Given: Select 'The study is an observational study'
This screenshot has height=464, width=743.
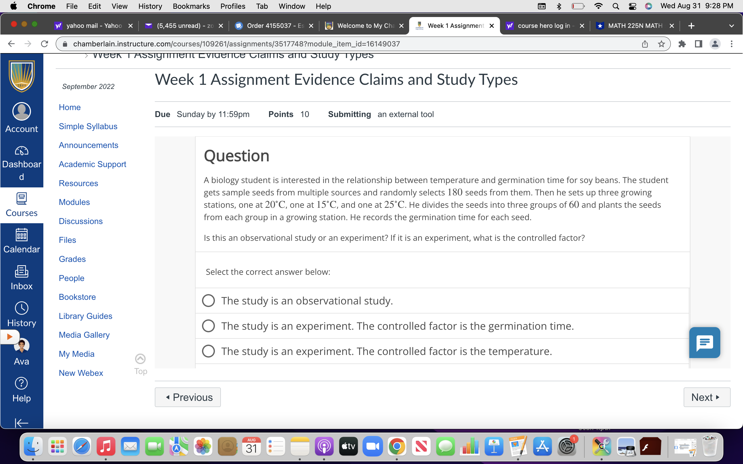Looking at the screenshot, I should point(208,301).
